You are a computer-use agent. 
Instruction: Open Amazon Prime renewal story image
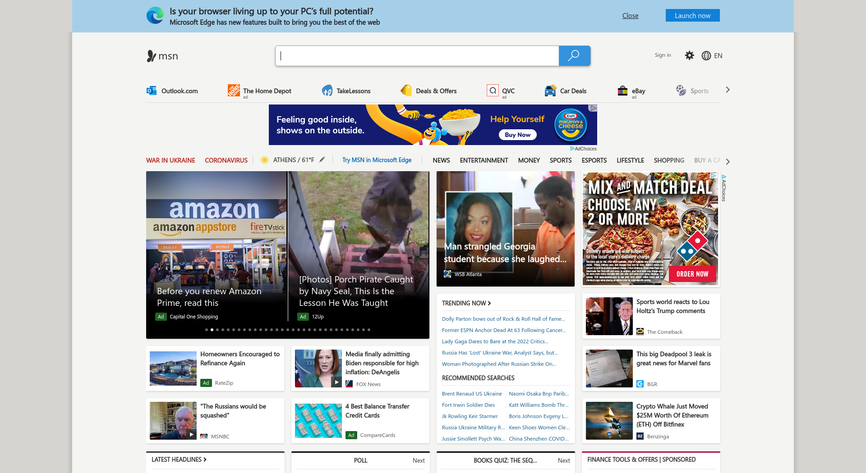(216, 246)
